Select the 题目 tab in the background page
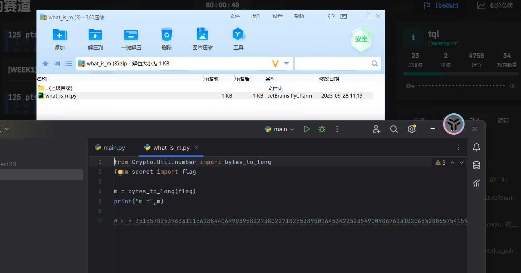This screenshot has height=273, width=521. [x=503, y=121]
